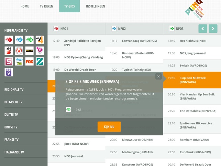
Task: Go to previous channels with left arrow
Action: click(203, 29)
